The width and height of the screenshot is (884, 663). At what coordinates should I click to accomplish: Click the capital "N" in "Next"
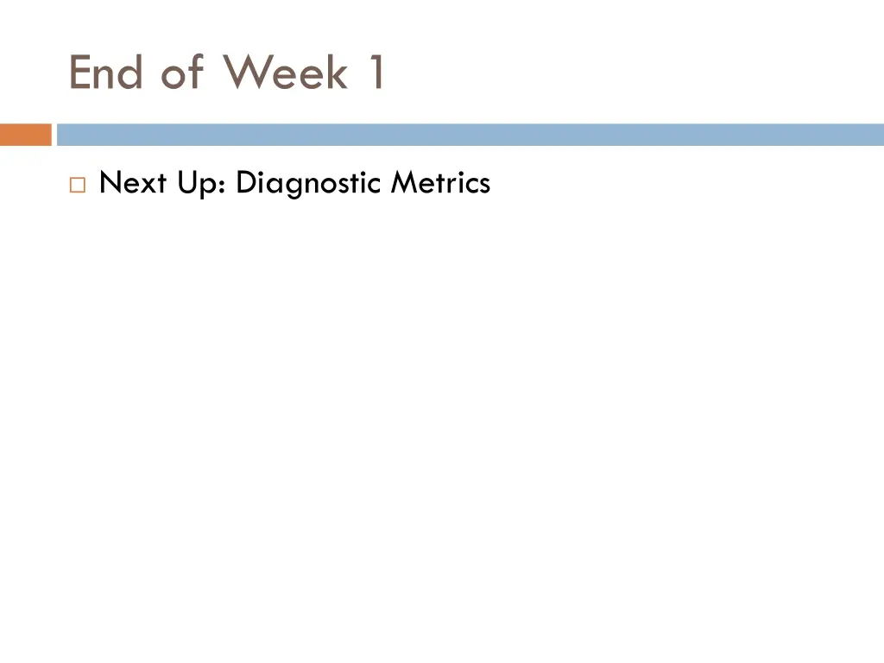(108, 183)
